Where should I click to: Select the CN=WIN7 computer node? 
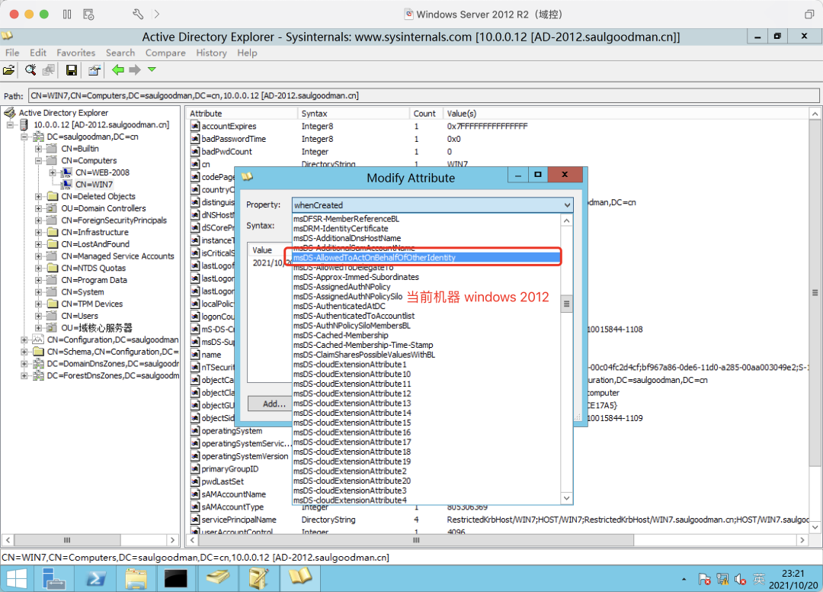pyautogui.click(x=94, y=185)
